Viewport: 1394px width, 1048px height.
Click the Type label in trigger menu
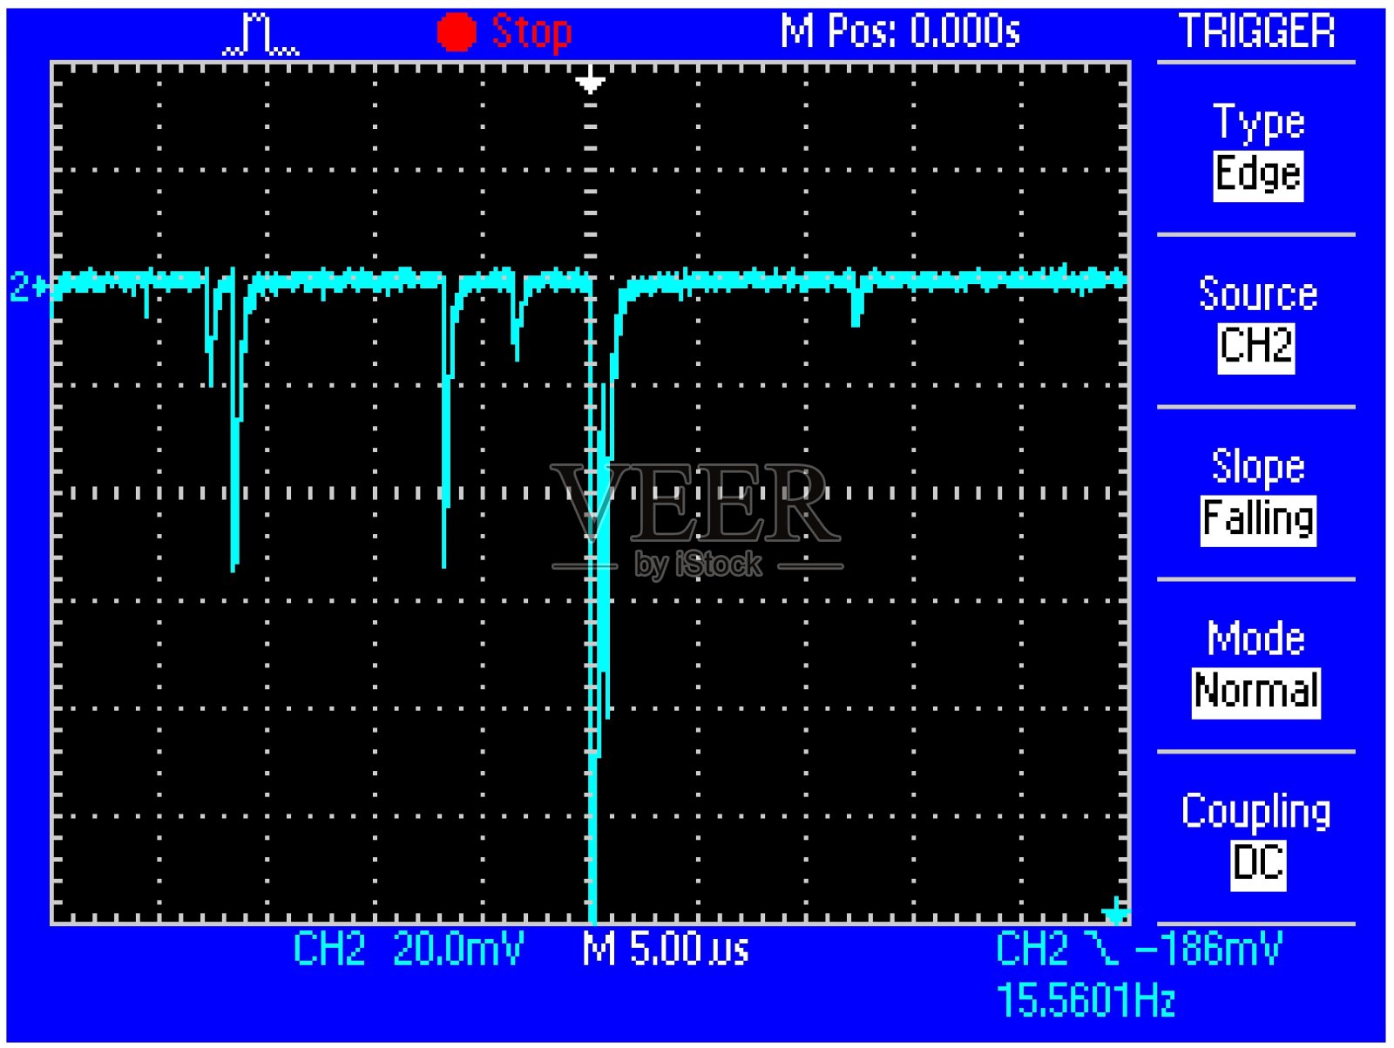(x=1258, y=122)
